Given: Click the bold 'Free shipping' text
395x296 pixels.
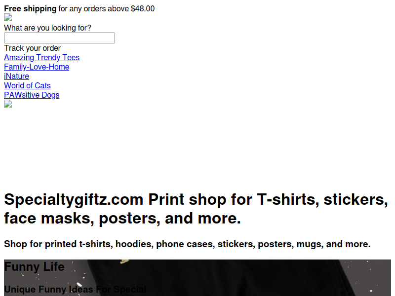Looking at the screenshot, I should [x=30, y=8].
